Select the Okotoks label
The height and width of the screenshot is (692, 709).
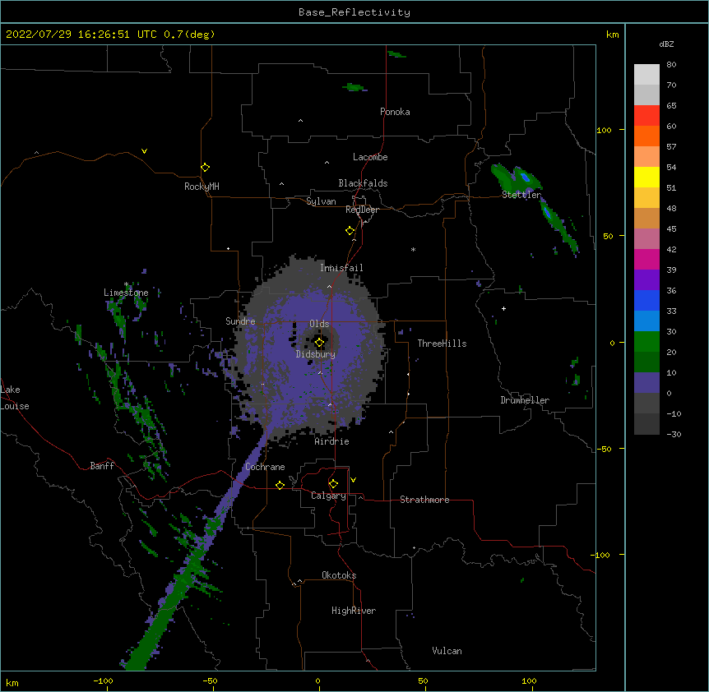(339, 575)
